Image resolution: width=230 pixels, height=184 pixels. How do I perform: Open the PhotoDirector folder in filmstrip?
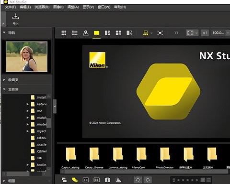165,158
